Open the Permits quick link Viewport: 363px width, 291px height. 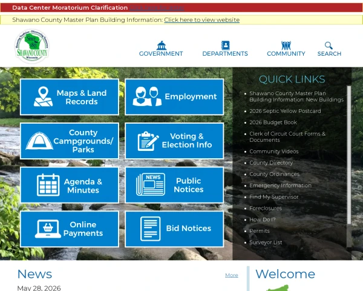tap(260, 231)
